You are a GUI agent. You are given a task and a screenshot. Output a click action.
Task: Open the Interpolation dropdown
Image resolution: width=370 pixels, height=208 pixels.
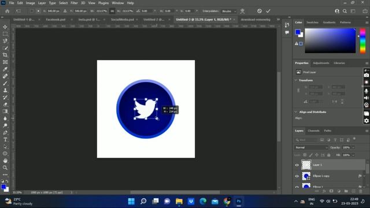point(229,11)
